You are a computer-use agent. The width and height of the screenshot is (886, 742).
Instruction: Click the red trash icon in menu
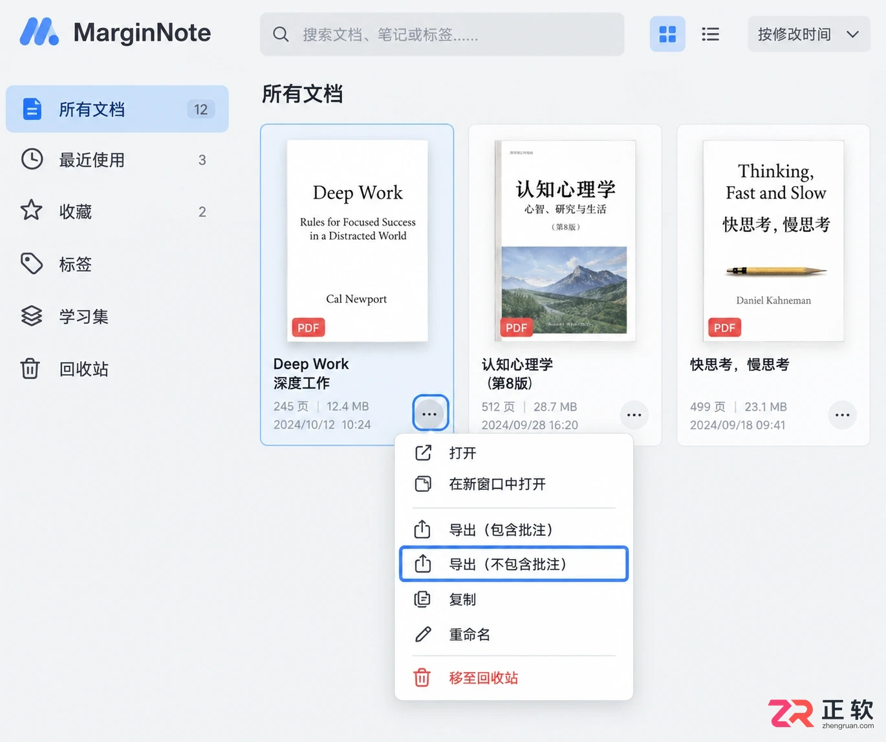[422, 677]
